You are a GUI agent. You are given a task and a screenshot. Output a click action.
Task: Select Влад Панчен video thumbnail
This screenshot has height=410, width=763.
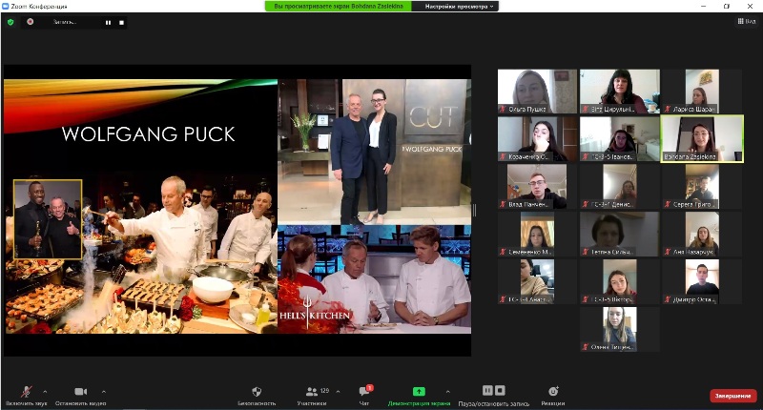click(537, 186)
